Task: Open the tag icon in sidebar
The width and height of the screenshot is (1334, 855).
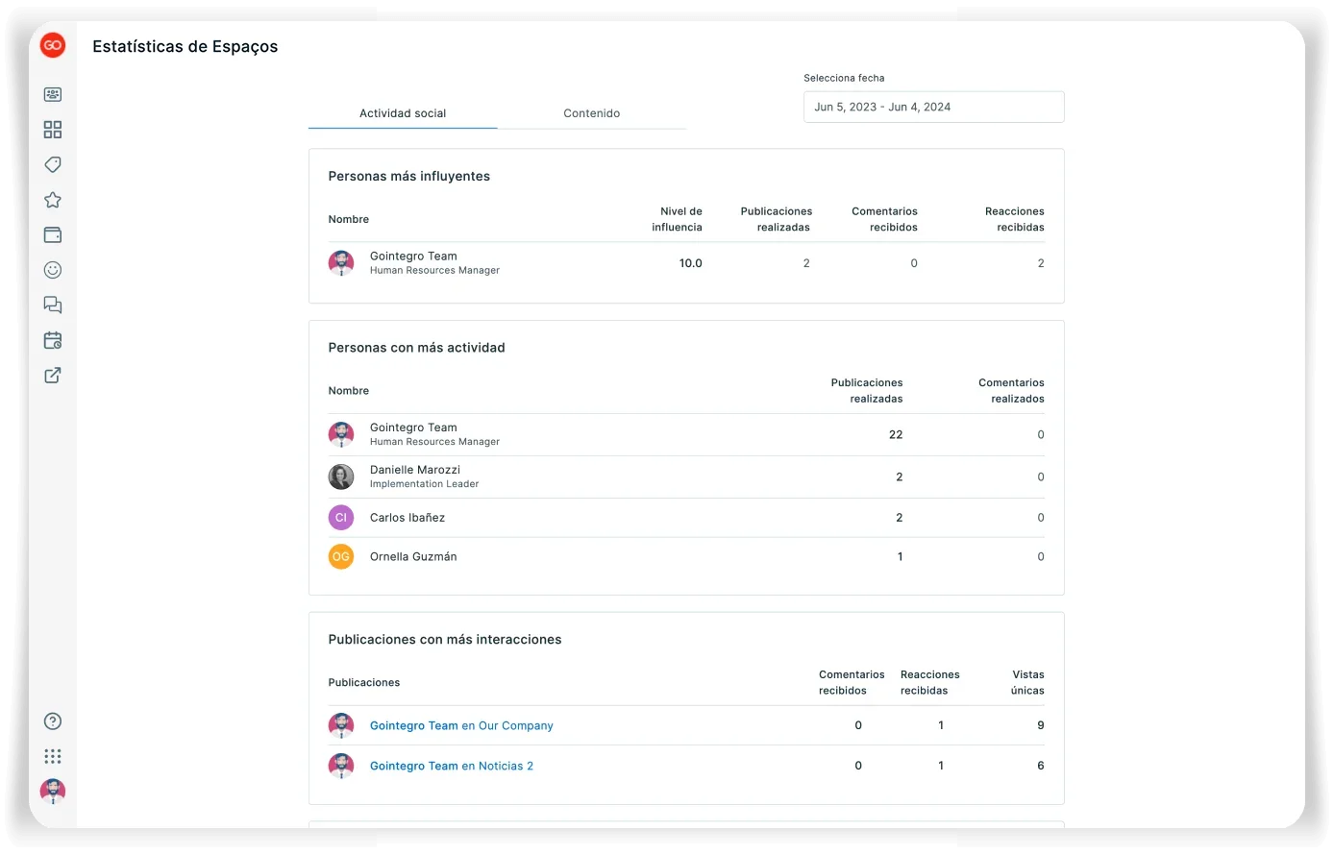Action: [53, 164]
